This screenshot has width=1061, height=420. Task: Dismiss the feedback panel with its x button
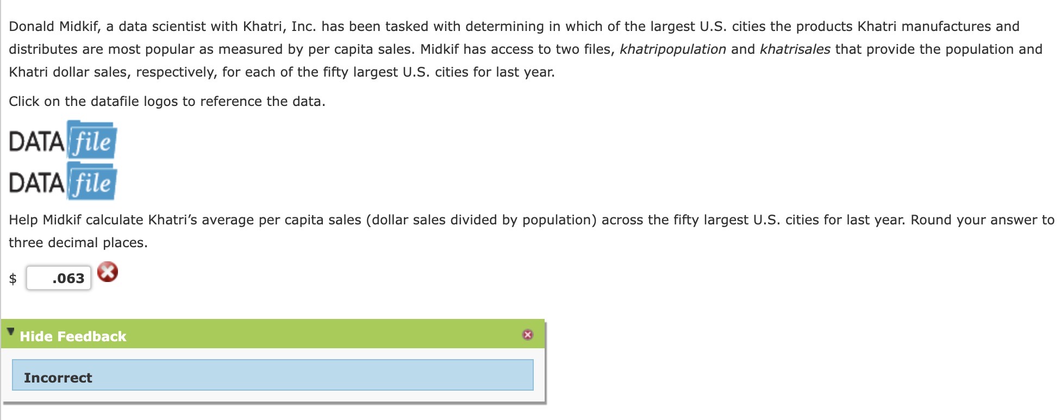(x=528, y=335)
